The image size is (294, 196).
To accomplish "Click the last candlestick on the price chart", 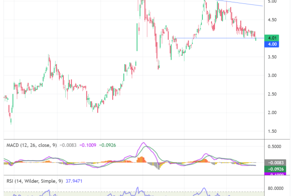I will (x=256, y=38).
